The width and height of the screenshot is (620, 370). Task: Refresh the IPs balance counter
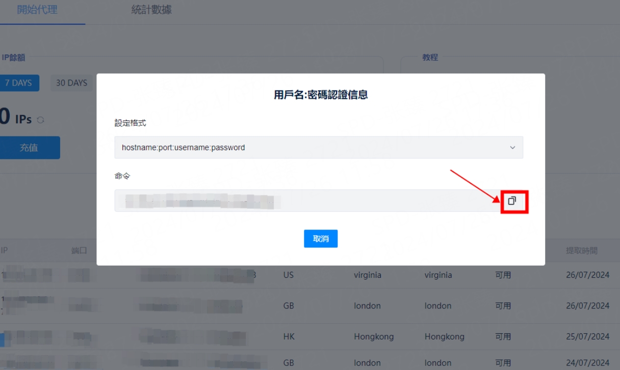pyautogui.click(x=41, y=120)
